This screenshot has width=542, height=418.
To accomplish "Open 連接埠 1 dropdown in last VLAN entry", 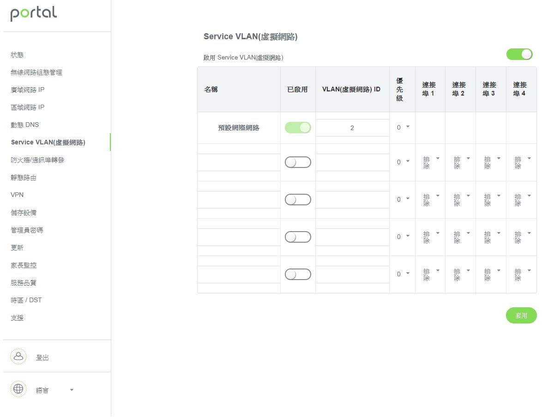I will pyautogui.click(x=431, y=275).
